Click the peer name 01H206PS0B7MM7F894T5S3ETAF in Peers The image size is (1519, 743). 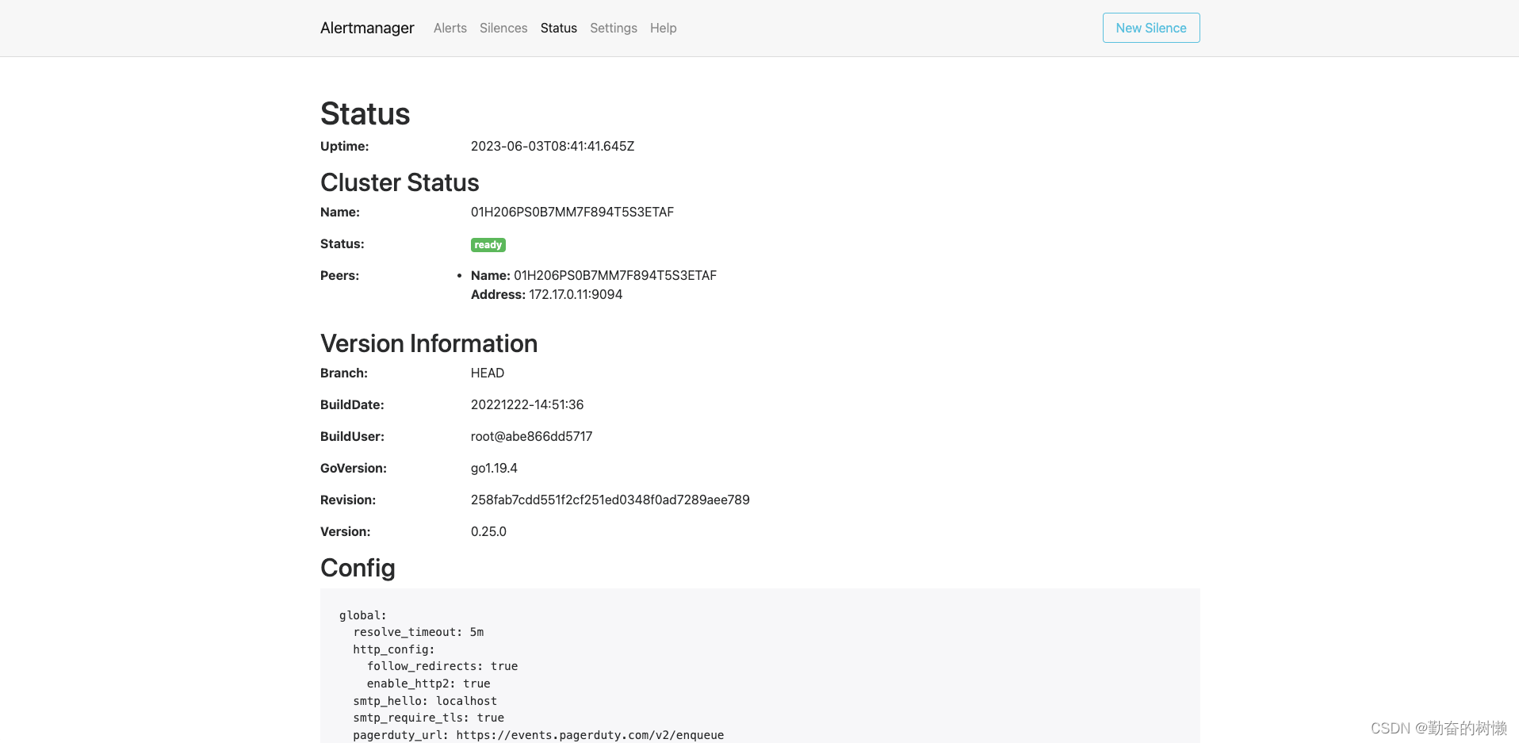pos(615,275)
